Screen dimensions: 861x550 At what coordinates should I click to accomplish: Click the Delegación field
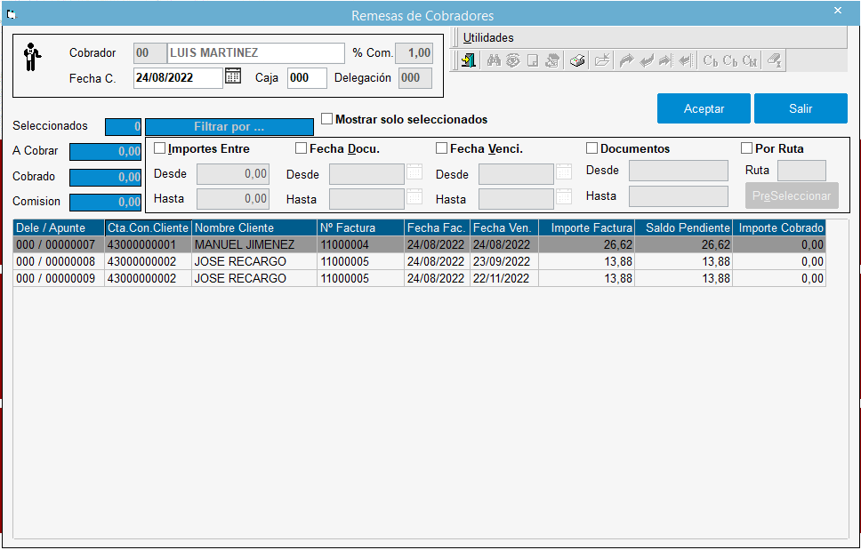415,78
